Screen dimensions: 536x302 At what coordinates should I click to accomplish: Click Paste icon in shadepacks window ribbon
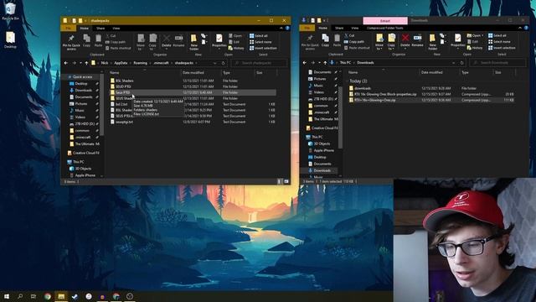click(x=98, y=40)
